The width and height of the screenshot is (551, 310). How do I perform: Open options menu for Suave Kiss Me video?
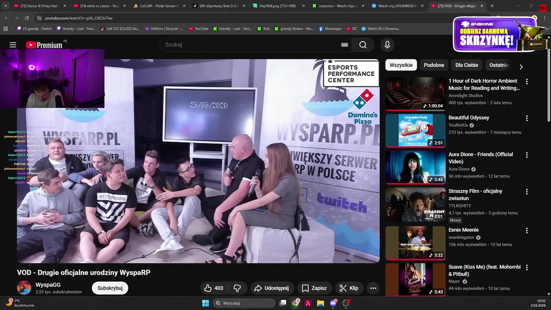526,267
